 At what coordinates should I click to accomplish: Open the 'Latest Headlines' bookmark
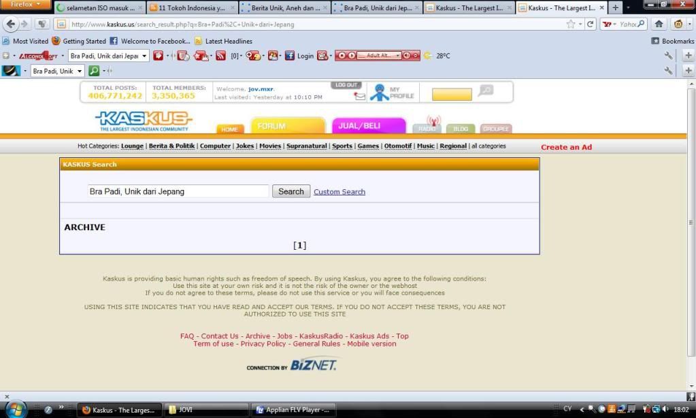pyautogui.click(x=223, y=41)
